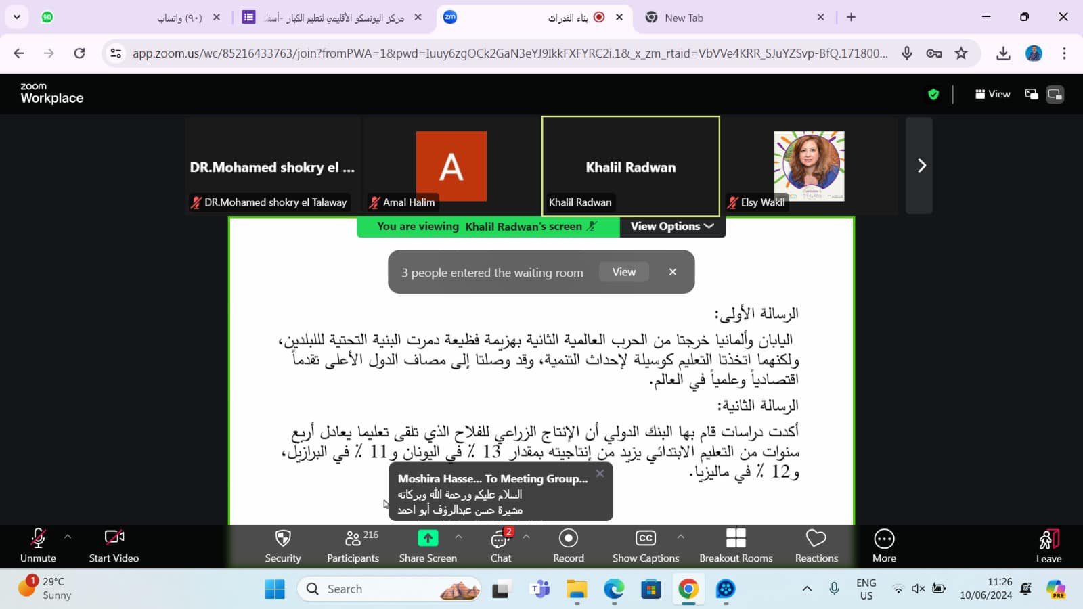Expand caption options arrow beside Show Captions
This screenshot has width=1083, height=609.
point(681,536)
